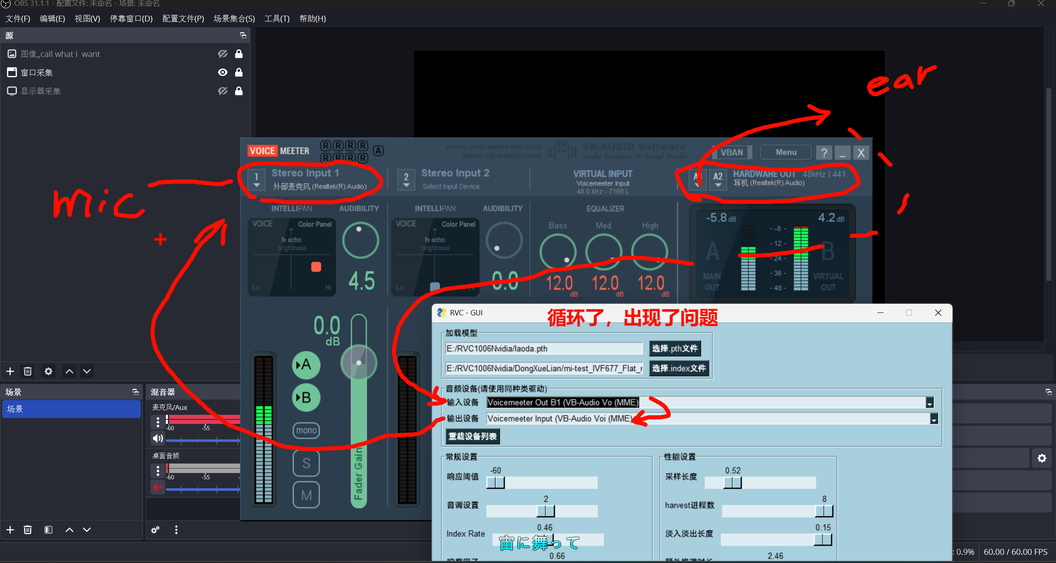Select the 窗口采集 source row
1056x563 pixels.
pos(125,73)
